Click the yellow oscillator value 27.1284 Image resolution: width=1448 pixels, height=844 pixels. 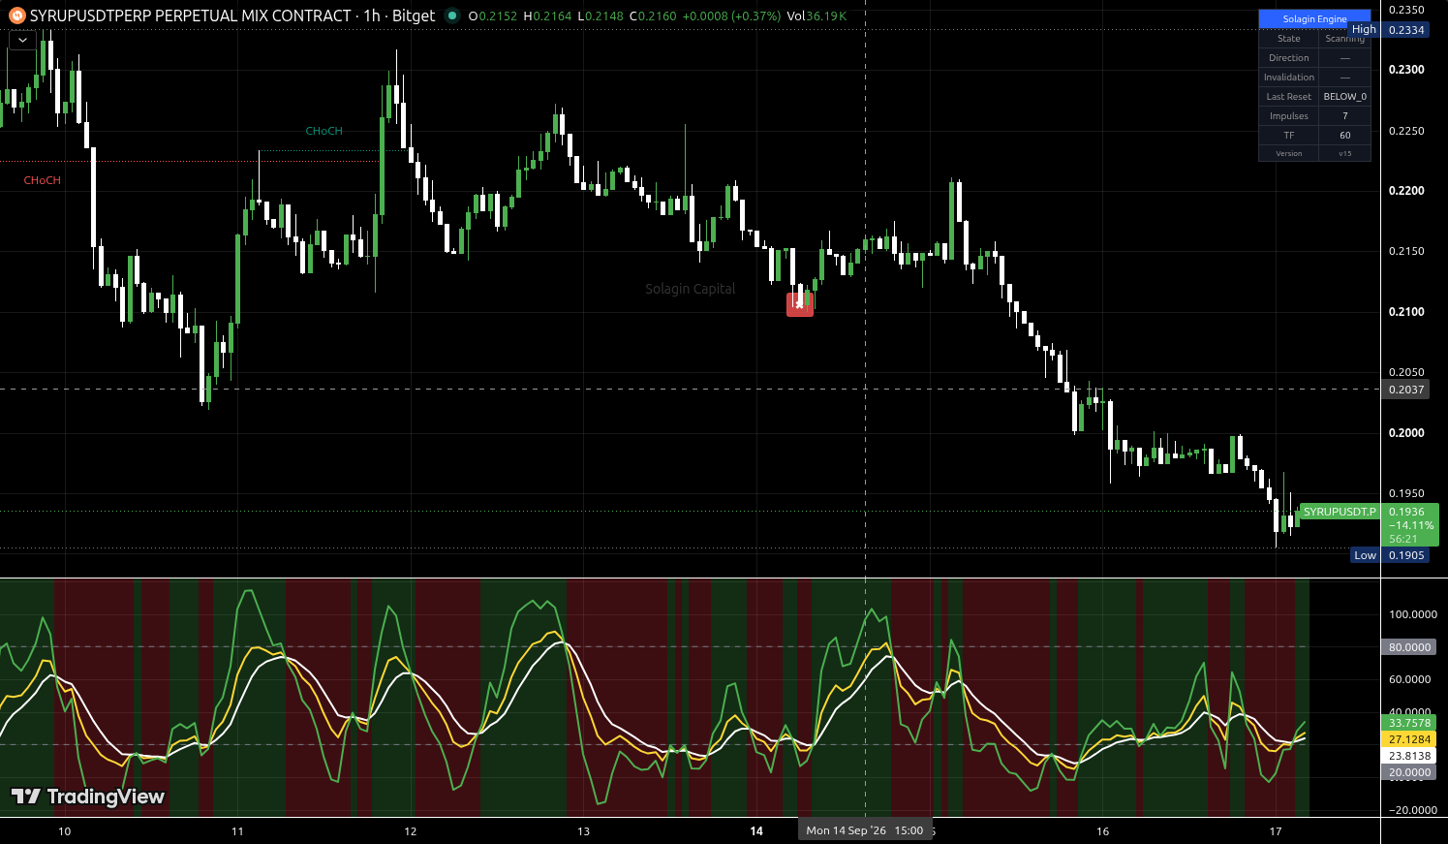[x=1409, y=739]
